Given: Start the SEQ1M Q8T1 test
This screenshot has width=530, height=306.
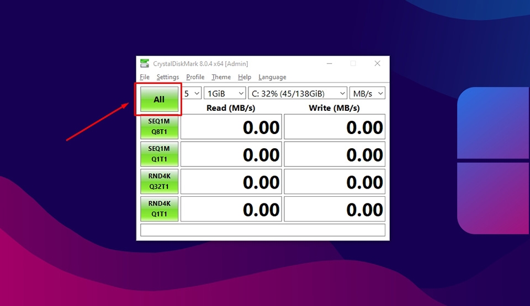Looking at the screenshot, I should [x=159, y=127].
